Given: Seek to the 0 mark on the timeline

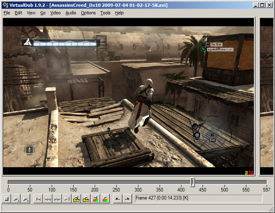Looking at the screenshot, I should (x=8, y=190).
